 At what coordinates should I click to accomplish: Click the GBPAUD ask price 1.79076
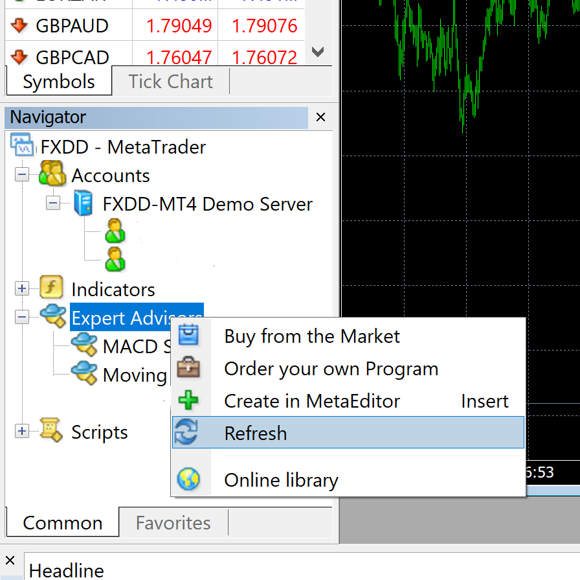265,25
